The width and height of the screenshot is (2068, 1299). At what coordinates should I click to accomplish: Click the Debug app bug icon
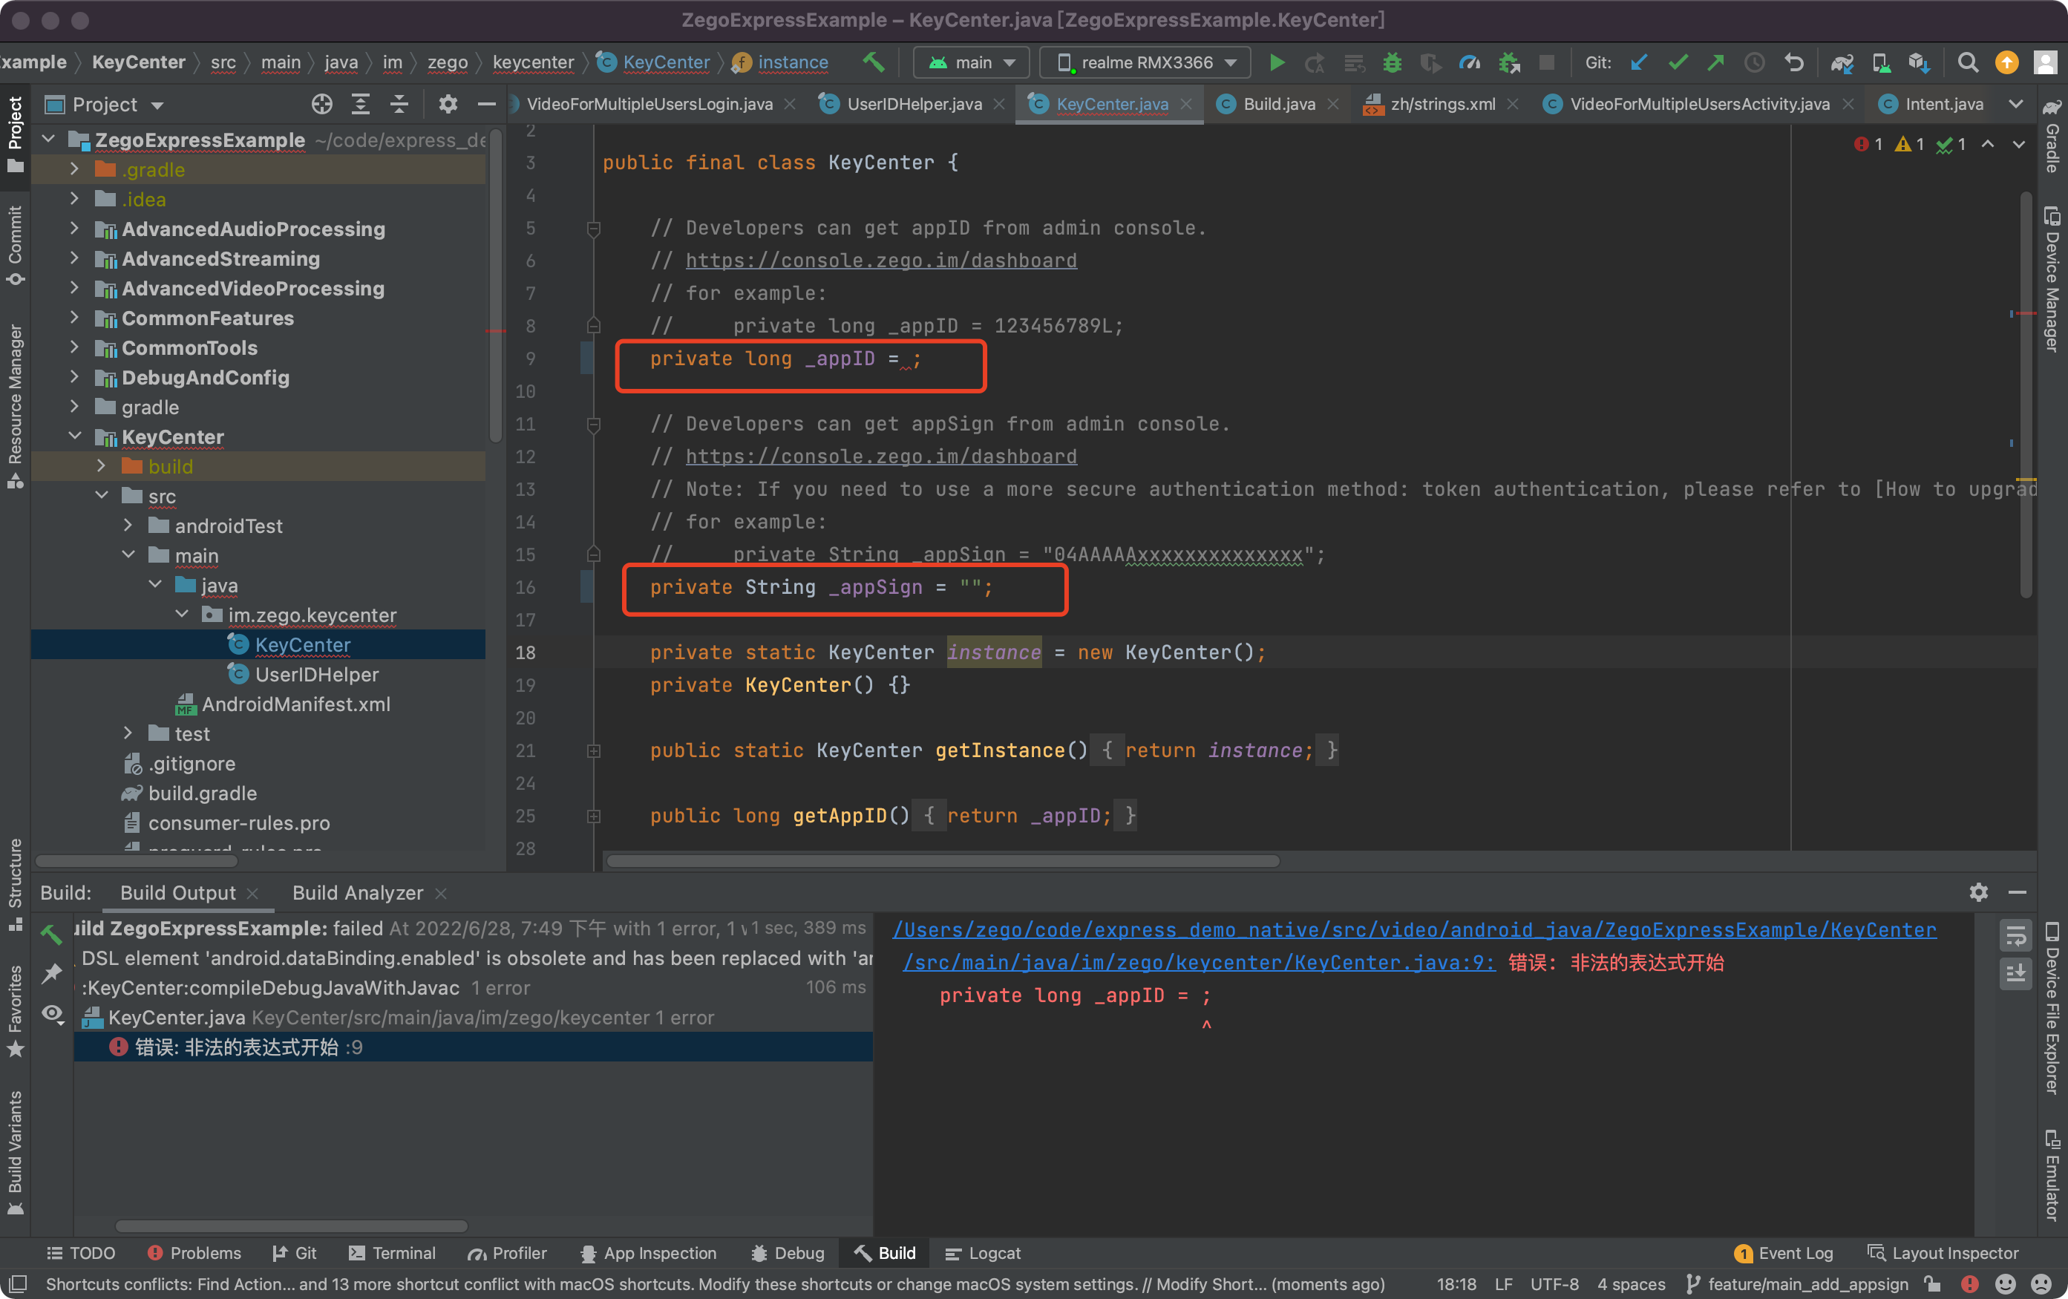[x=1392, y=62]
